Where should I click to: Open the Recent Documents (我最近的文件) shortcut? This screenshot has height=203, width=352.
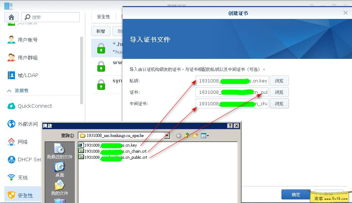coord(59,151)
